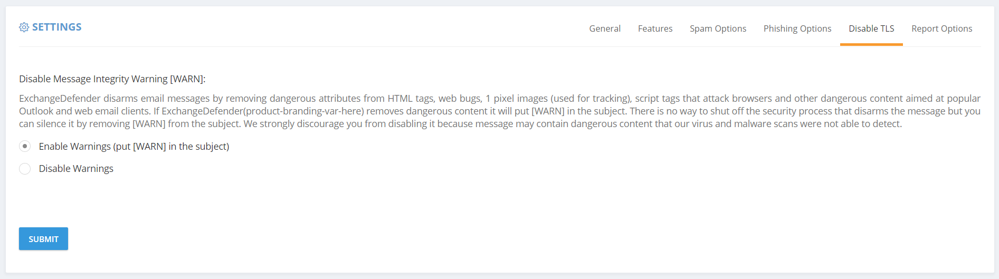Click the ExchangeDefender description paragraph
Image resolution: width=999 pixels, height=279 pixels.
(500, 111)
